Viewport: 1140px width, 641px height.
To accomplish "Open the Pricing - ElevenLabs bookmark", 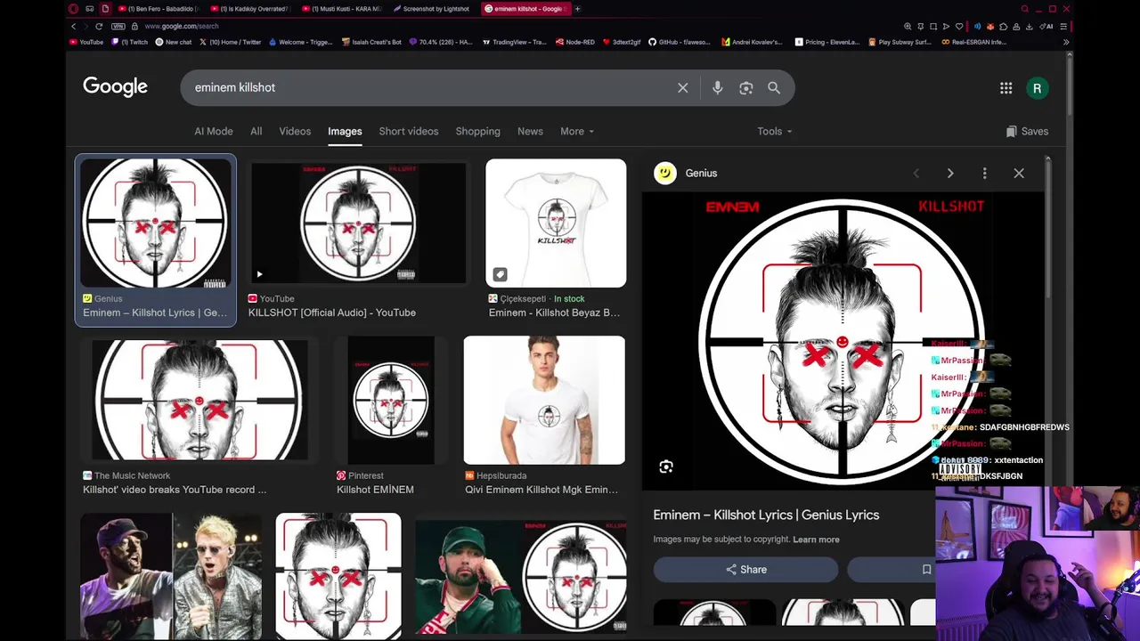I will coord(827,42).
